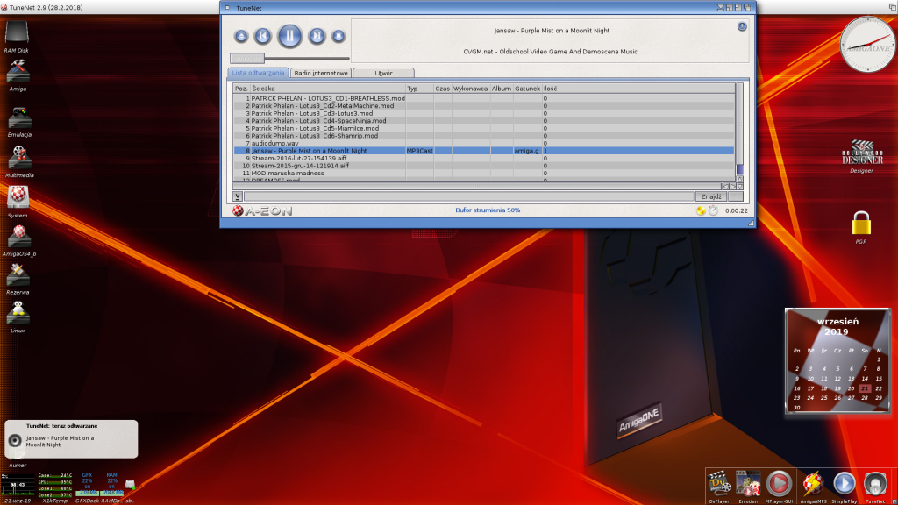Click the Wykonawca column header
898x505 pixels.
click(471, 89)
